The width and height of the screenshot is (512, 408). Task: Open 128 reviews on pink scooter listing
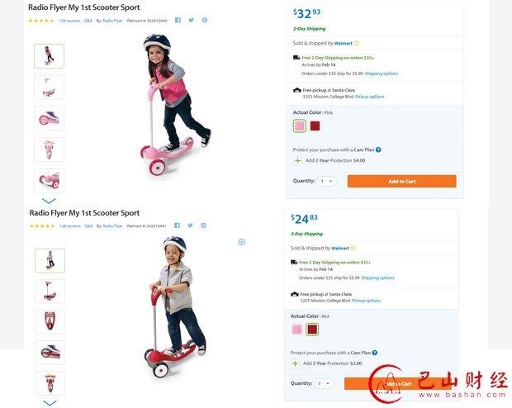[68, 20]
